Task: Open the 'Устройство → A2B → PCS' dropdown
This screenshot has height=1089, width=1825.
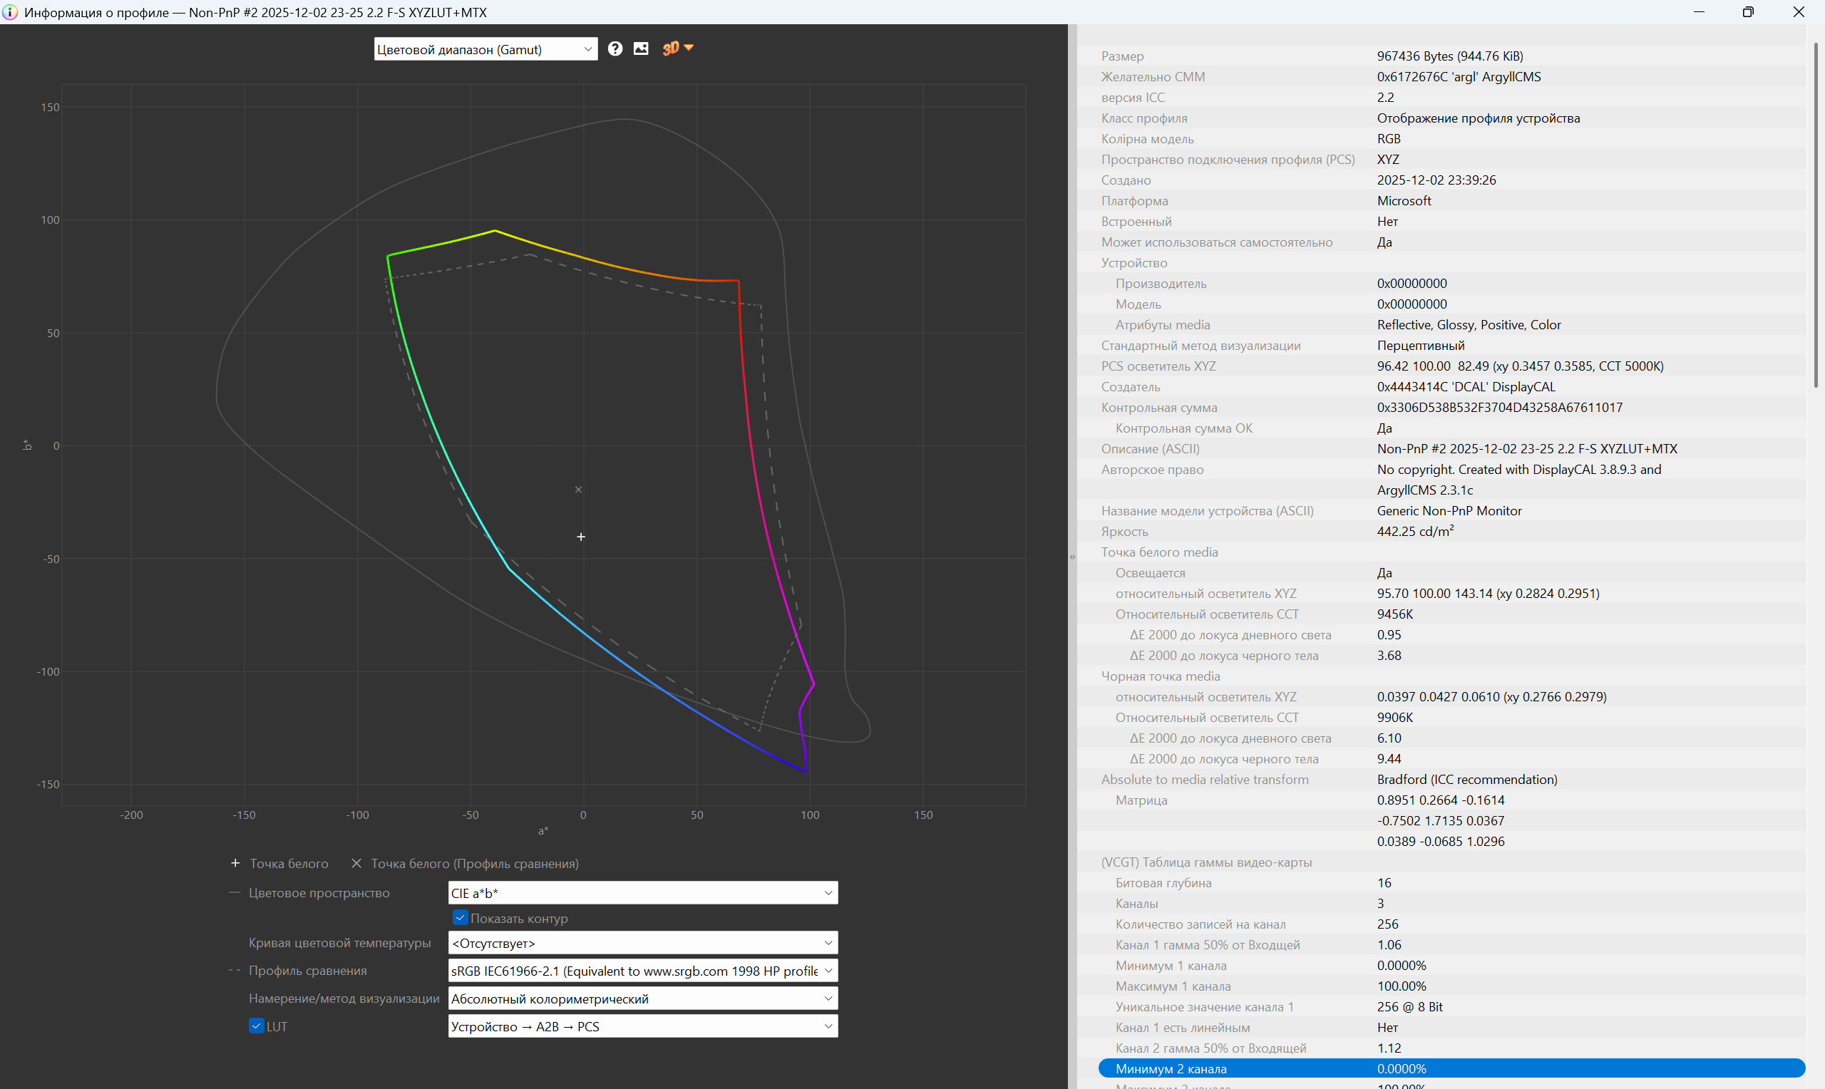Action: coord(642,1026)
